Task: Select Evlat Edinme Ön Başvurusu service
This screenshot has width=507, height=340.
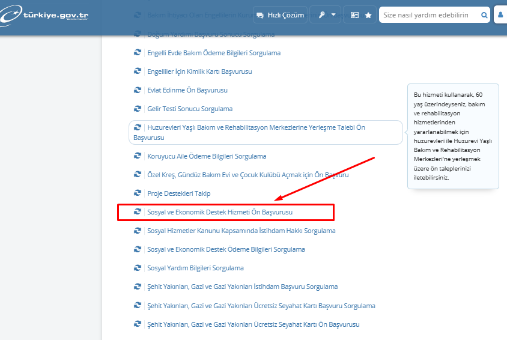Action: [x=187, y=90]
